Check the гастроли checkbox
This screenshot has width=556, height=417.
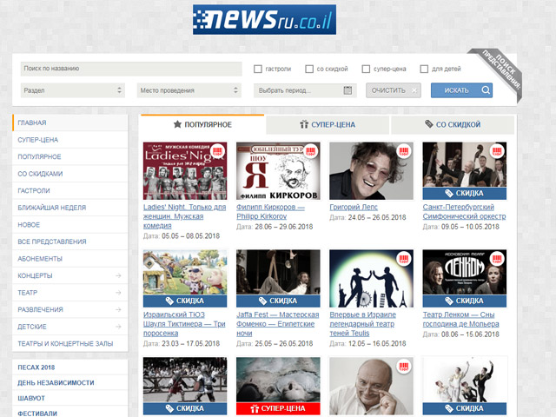click(258, 69)
